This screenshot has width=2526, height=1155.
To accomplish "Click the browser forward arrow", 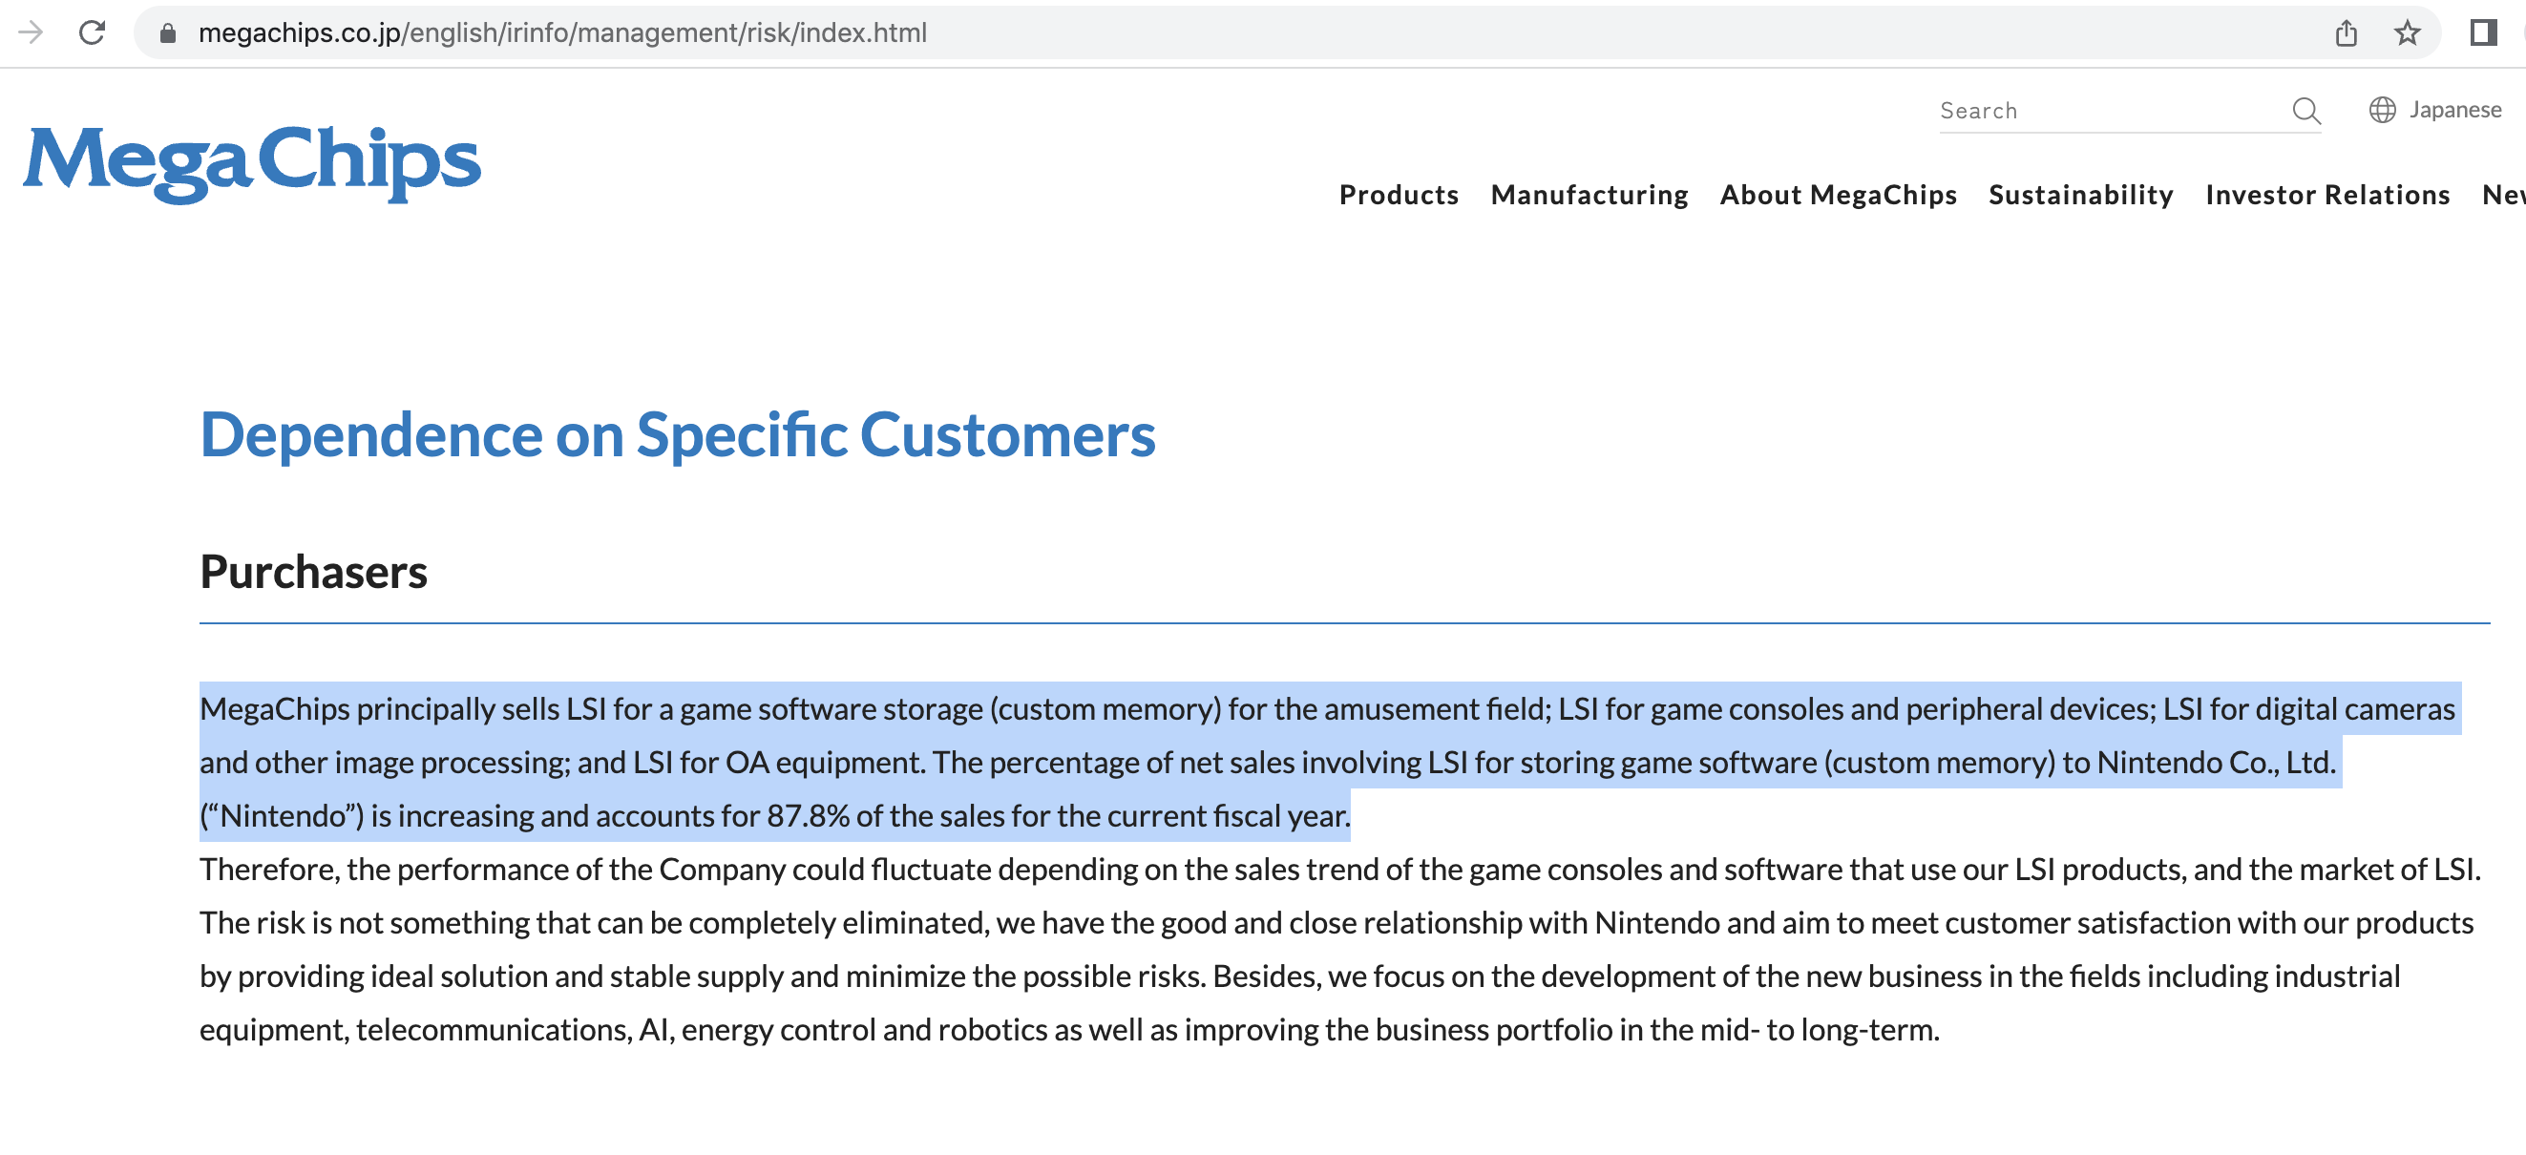I will coord(31,32).
